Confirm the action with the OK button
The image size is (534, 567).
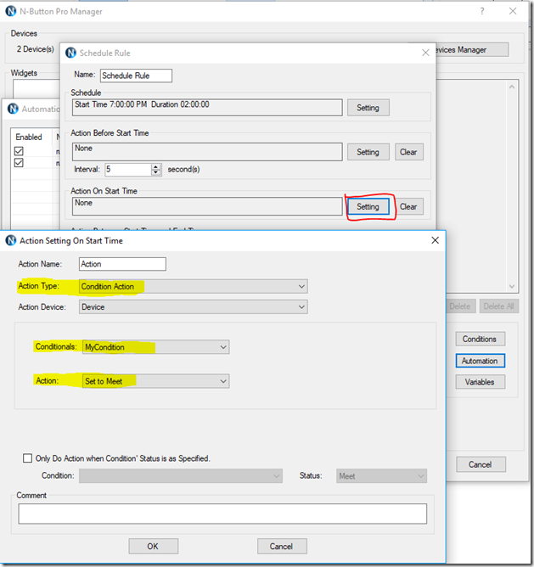click(x=153, y=546)
